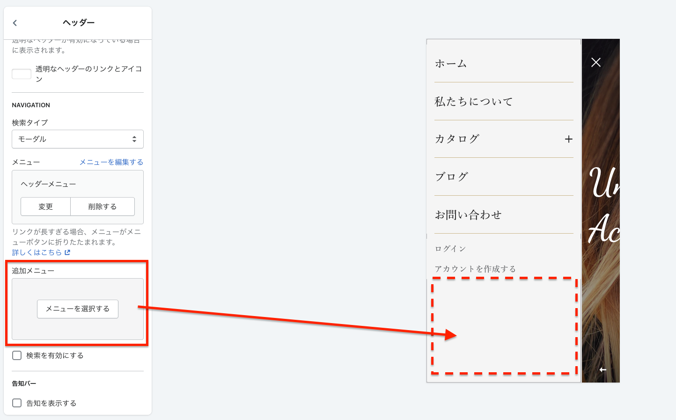This screenshot has width=676, height=420.
Task: Click the メニューを編集する link
Action: pyautogui.click(x=111, y=162)
